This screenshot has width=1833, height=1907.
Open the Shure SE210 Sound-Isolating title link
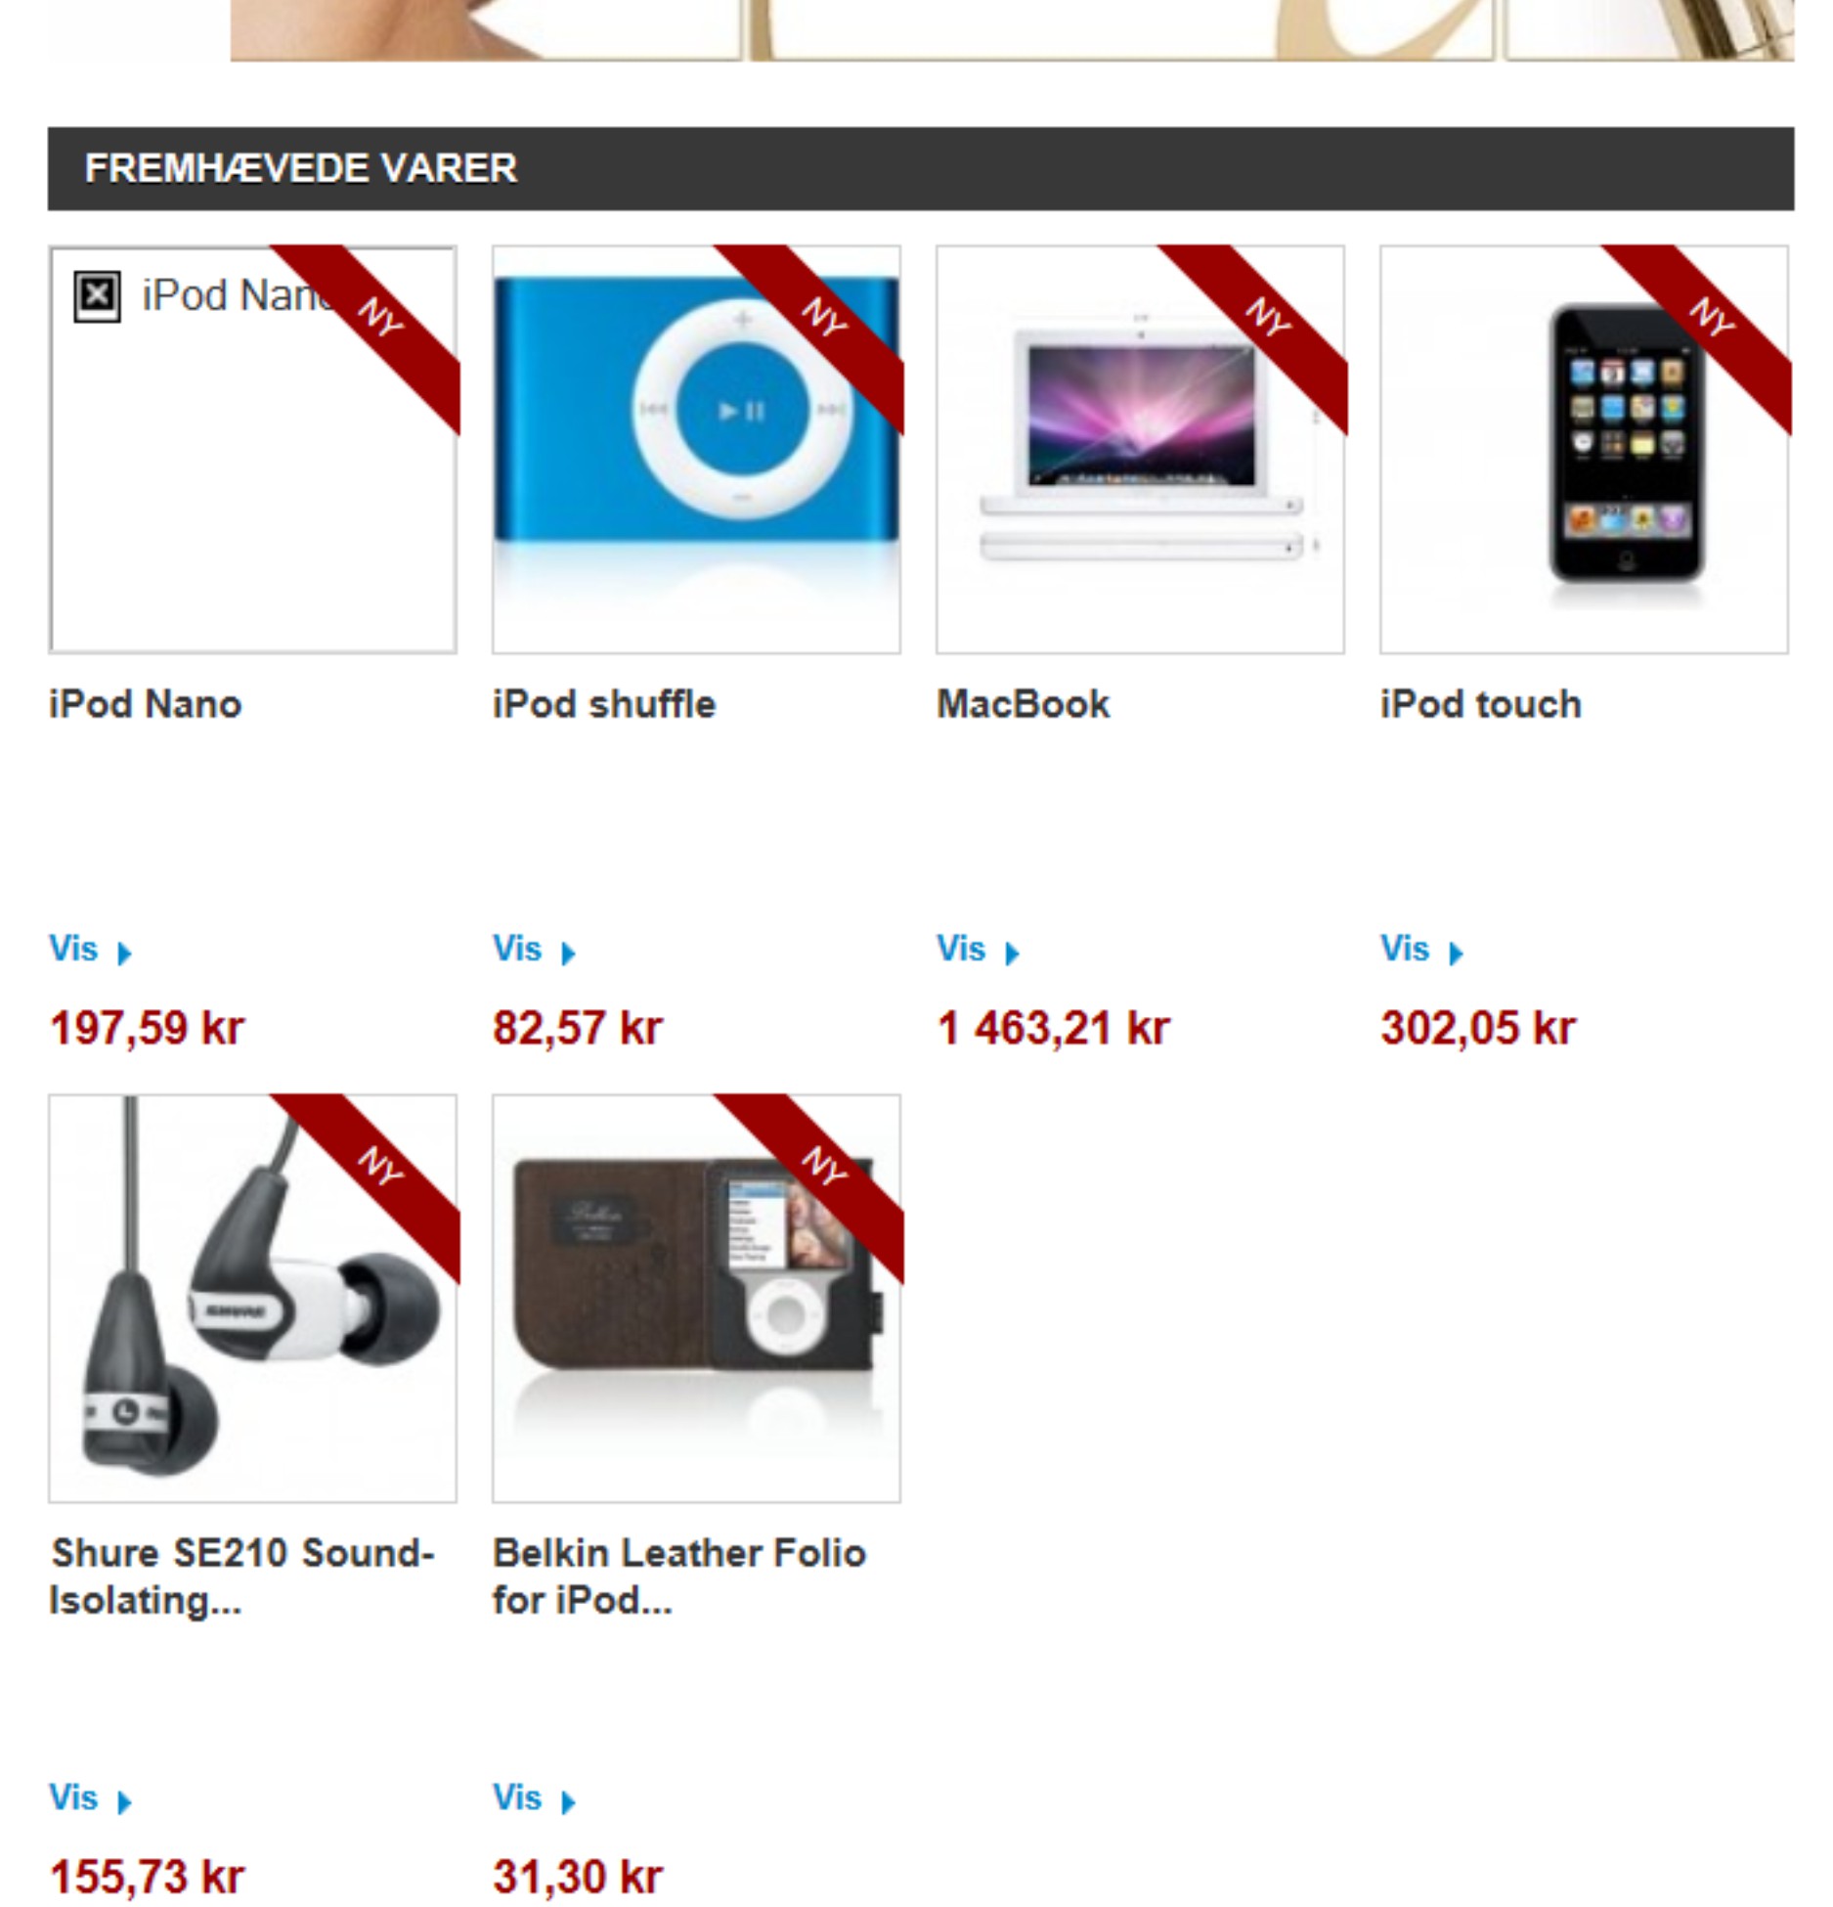click(x=242, y=1576)
